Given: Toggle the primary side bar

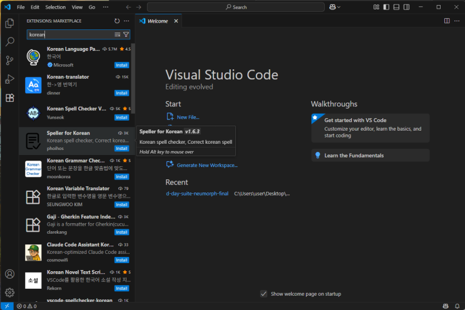Looking at the screenshot, I should (386, 7).
